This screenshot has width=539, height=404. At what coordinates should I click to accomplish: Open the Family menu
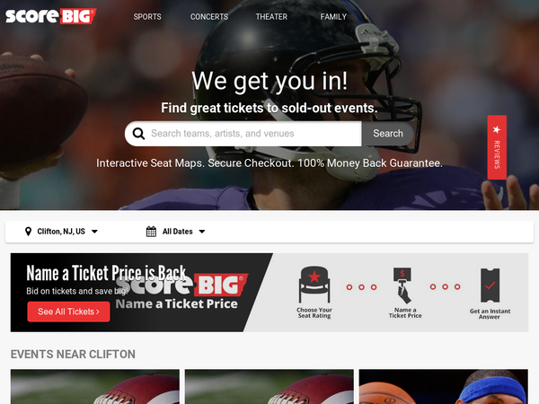(x=333, y=17)
